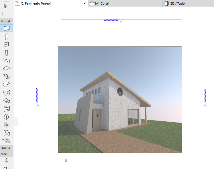Click the orange dashed toolbox panel handle
Screen dimensions: 214x169
(16, 121)
